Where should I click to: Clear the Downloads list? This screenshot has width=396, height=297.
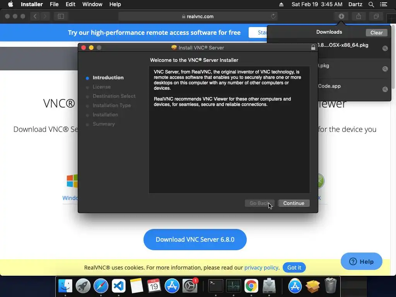376,32
